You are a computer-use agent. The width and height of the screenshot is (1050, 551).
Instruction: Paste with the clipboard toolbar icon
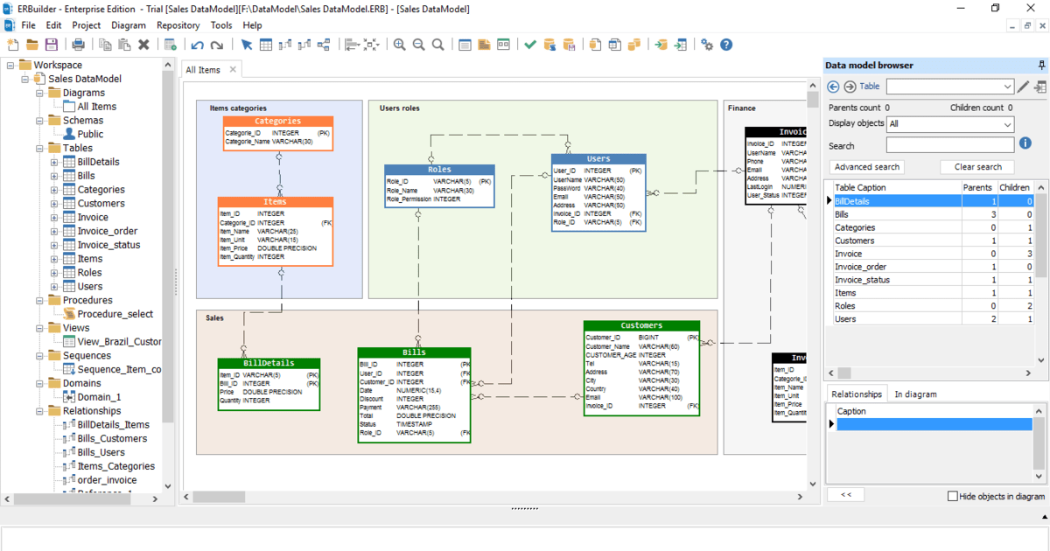(124, 45)
